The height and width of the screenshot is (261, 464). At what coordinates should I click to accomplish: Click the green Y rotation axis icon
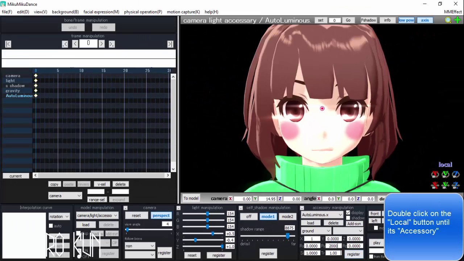[x=446, y=174]
